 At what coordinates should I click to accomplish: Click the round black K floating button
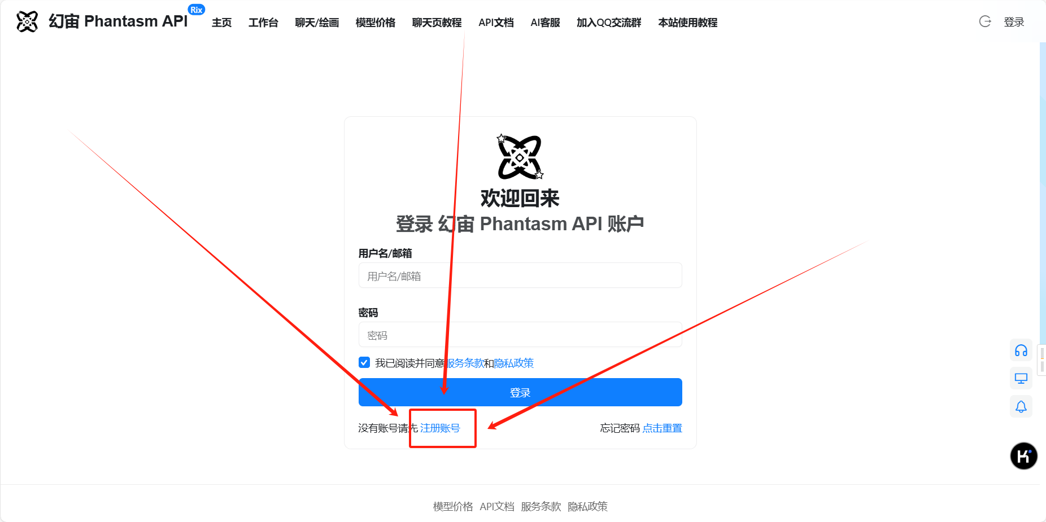point(1024,456)
